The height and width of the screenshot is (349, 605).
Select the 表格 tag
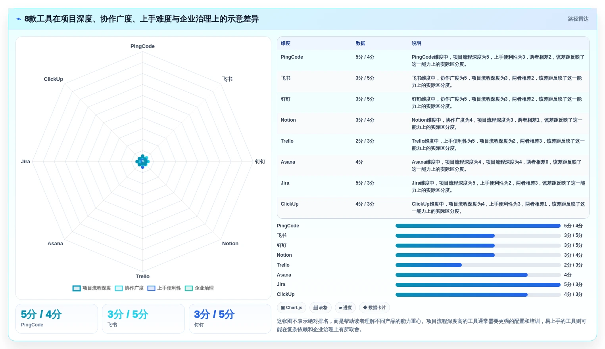pos(320,308)
